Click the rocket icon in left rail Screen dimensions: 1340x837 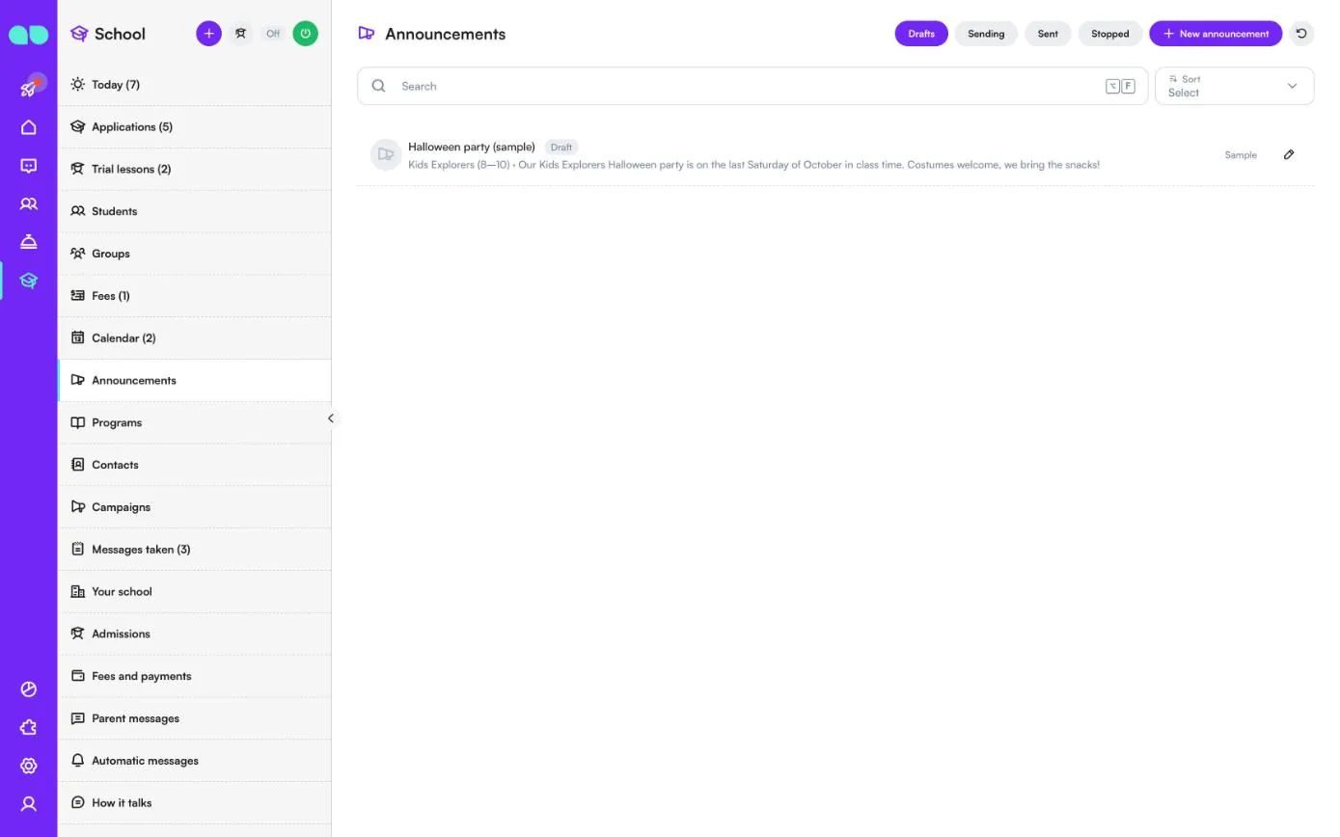(28, 89)
